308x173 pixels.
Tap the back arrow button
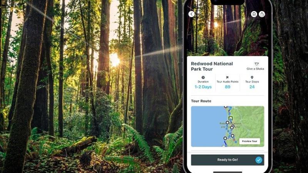pyautogui.click(x=191, y=14)
